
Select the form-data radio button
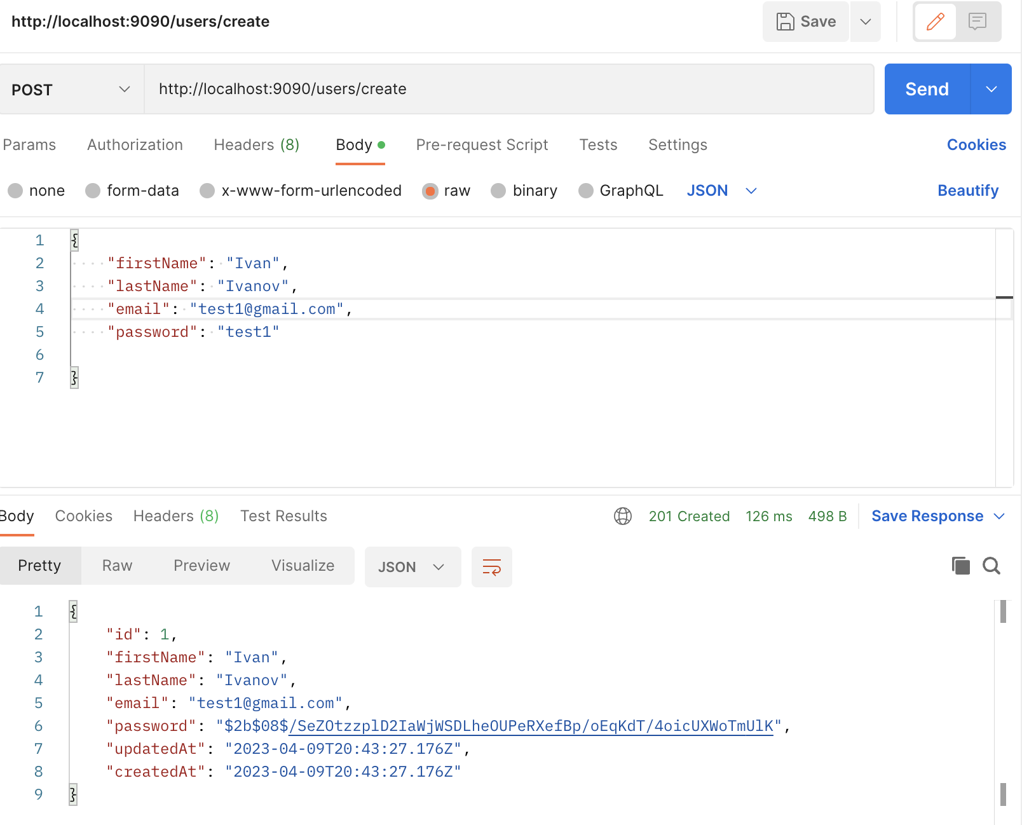93,191
